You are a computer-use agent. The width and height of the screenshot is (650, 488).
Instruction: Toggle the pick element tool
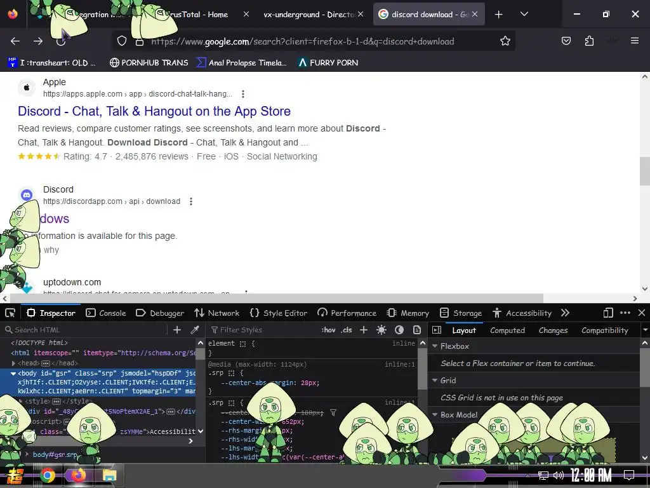[10, 313]
